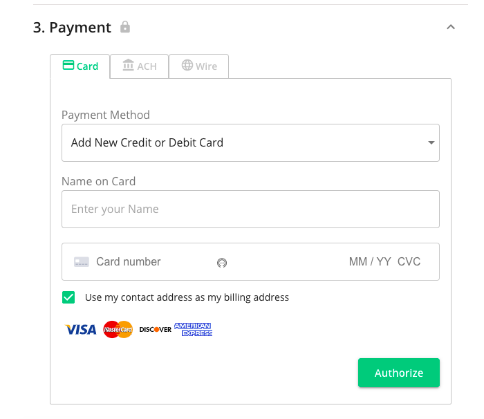Screen dimensions: 484x419
Task: Switch to the Wire tab
Action: 199,66
